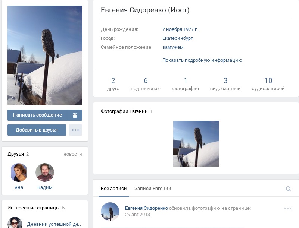The width and height of the screenshot is (299, 228).
Task: Open post options three-dots menu
Action: [287, 209]
